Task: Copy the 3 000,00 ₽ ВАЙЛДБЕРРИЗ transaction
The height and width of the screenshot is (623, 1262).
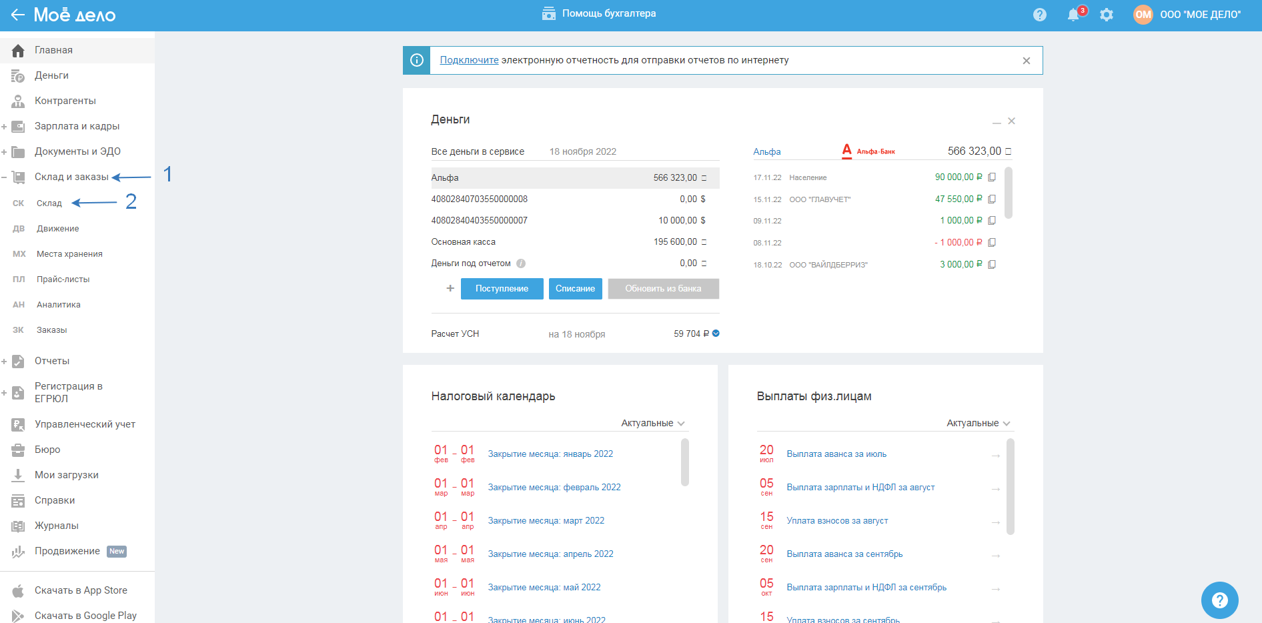Action: click(992, 265)
